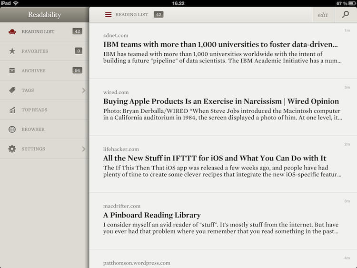
Task: Click the sidebar Reading List 42 badge
Action: 78,31
